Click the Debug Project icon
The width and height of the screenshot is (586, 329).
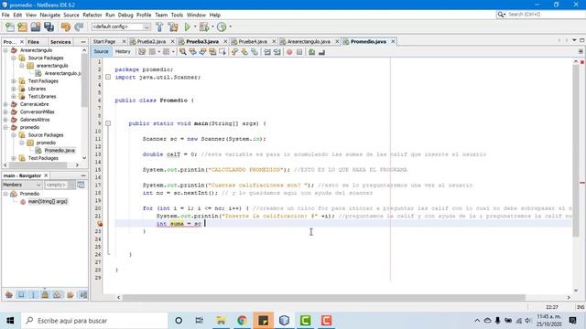pos(204,27)
